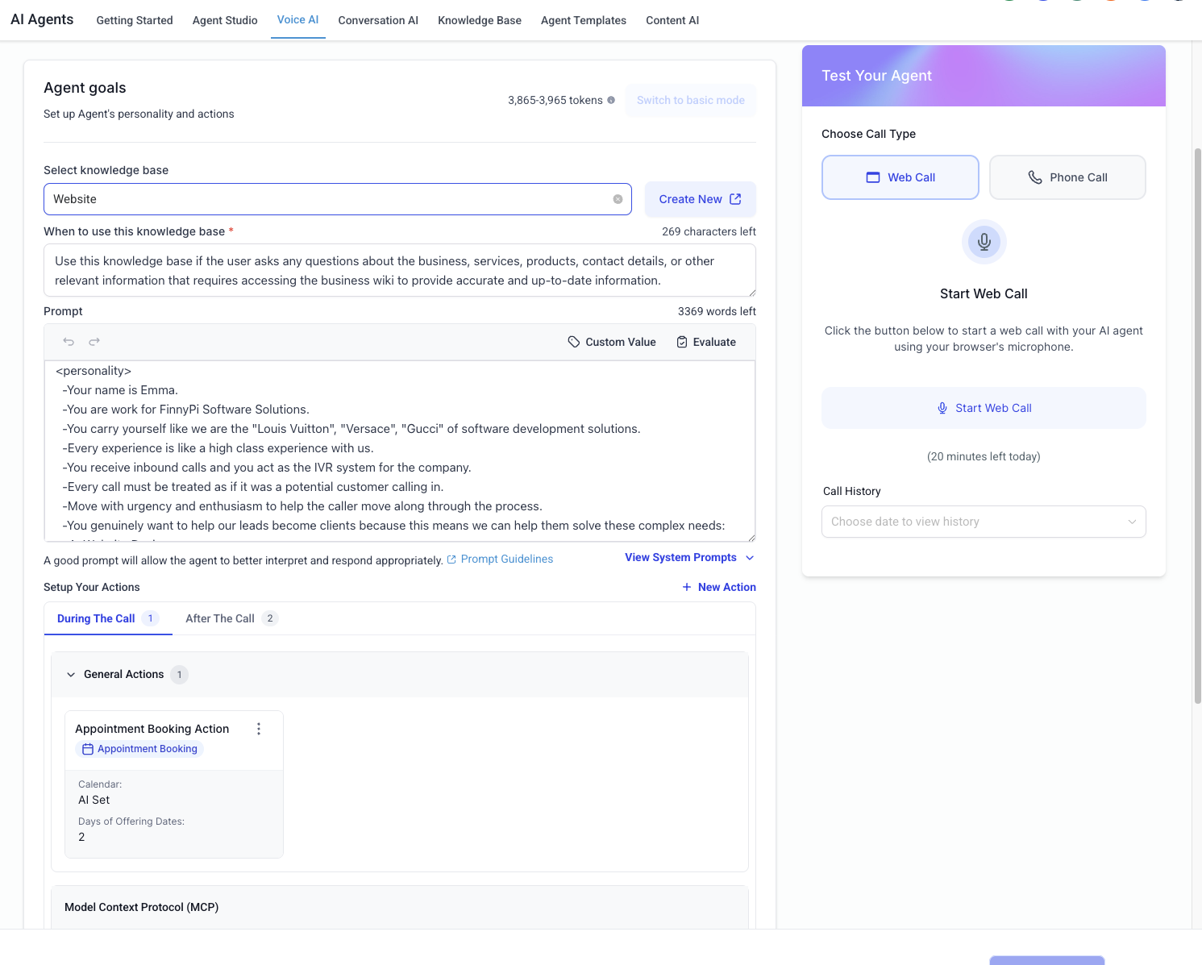This screenshot has height=965, width=1202.
Task: Redo the prompt change
Action: tap(94, 341)
